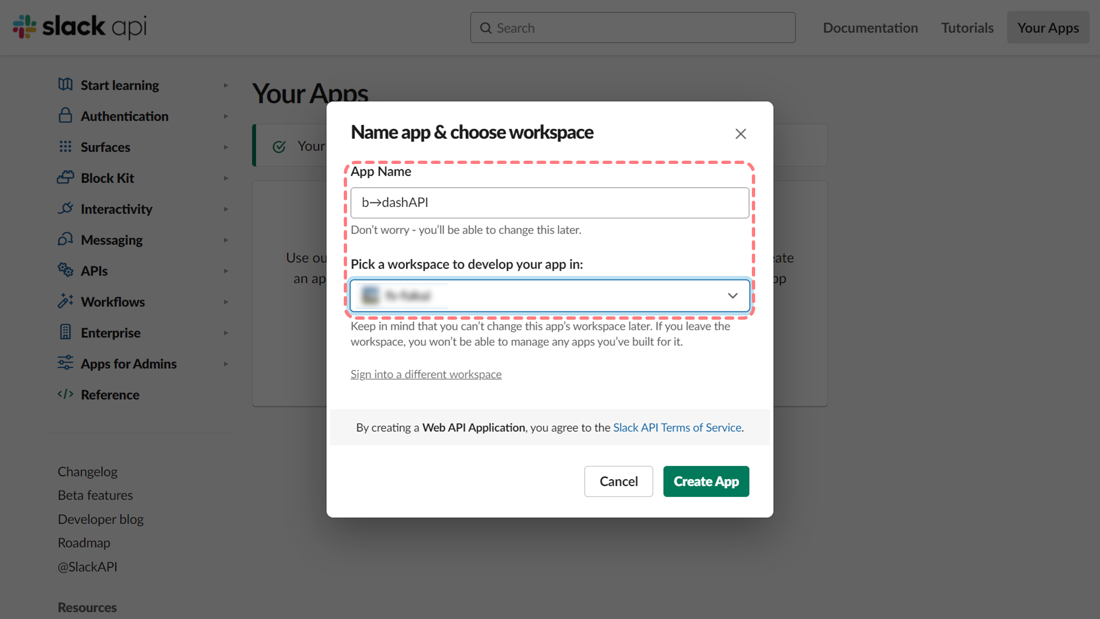This screenshot has height=619, width=1100.
Task: Click the green check icon on the Your Apps banner
Action: coord(279,146)
